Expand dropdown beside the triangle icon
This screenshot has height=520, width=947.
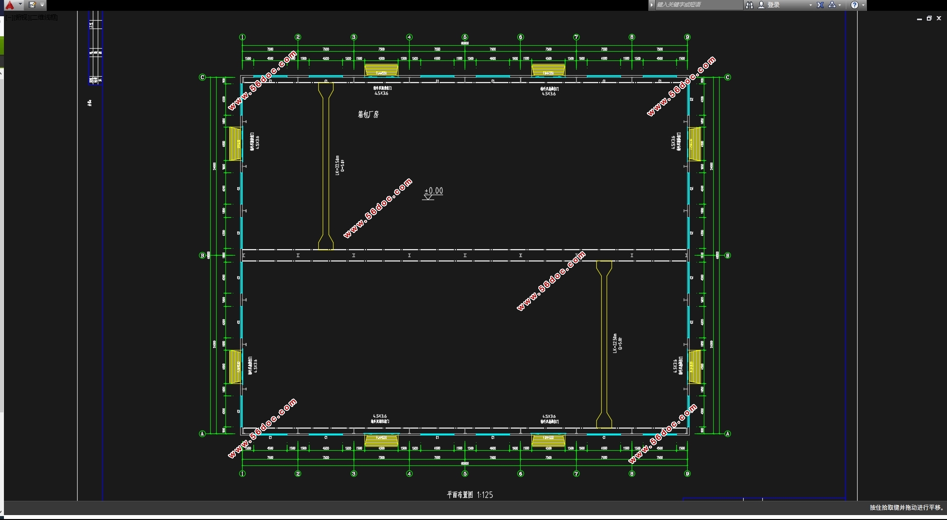click(x=840, y=5)
